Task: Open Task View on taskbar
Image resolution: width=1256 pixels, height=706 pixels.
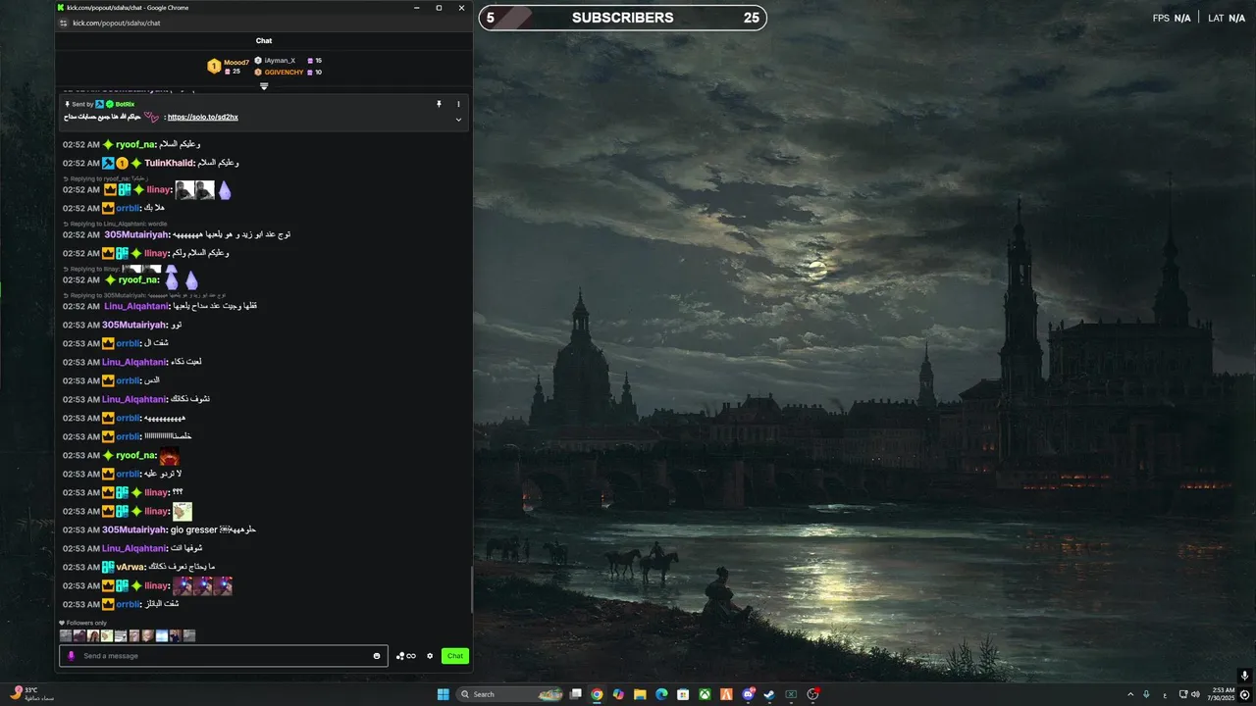Action: [x=576, y=694]
